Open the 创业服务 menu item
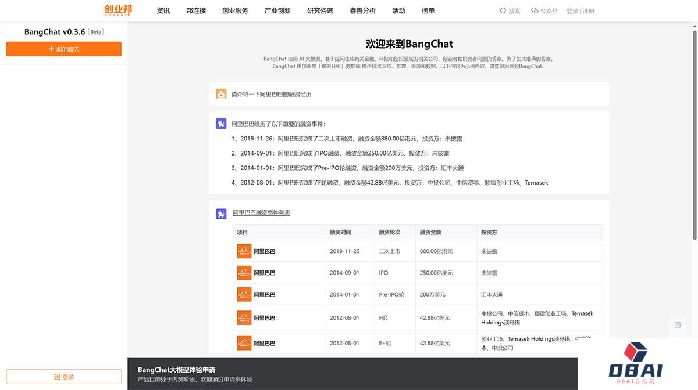This screenshot has height=390, width=698. pos(235,10)
